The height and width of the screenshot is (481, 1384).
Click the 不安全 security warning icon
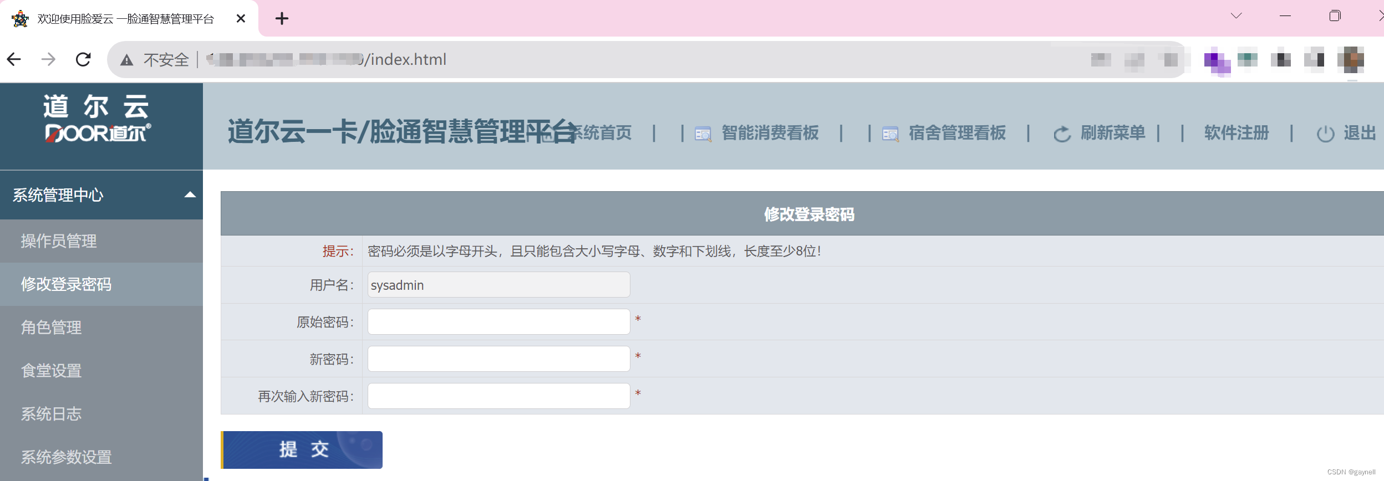pos(127,60)
